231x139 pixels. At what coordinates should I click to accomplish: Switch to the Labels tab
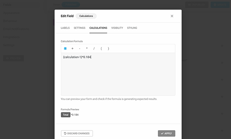coord(65,28)
